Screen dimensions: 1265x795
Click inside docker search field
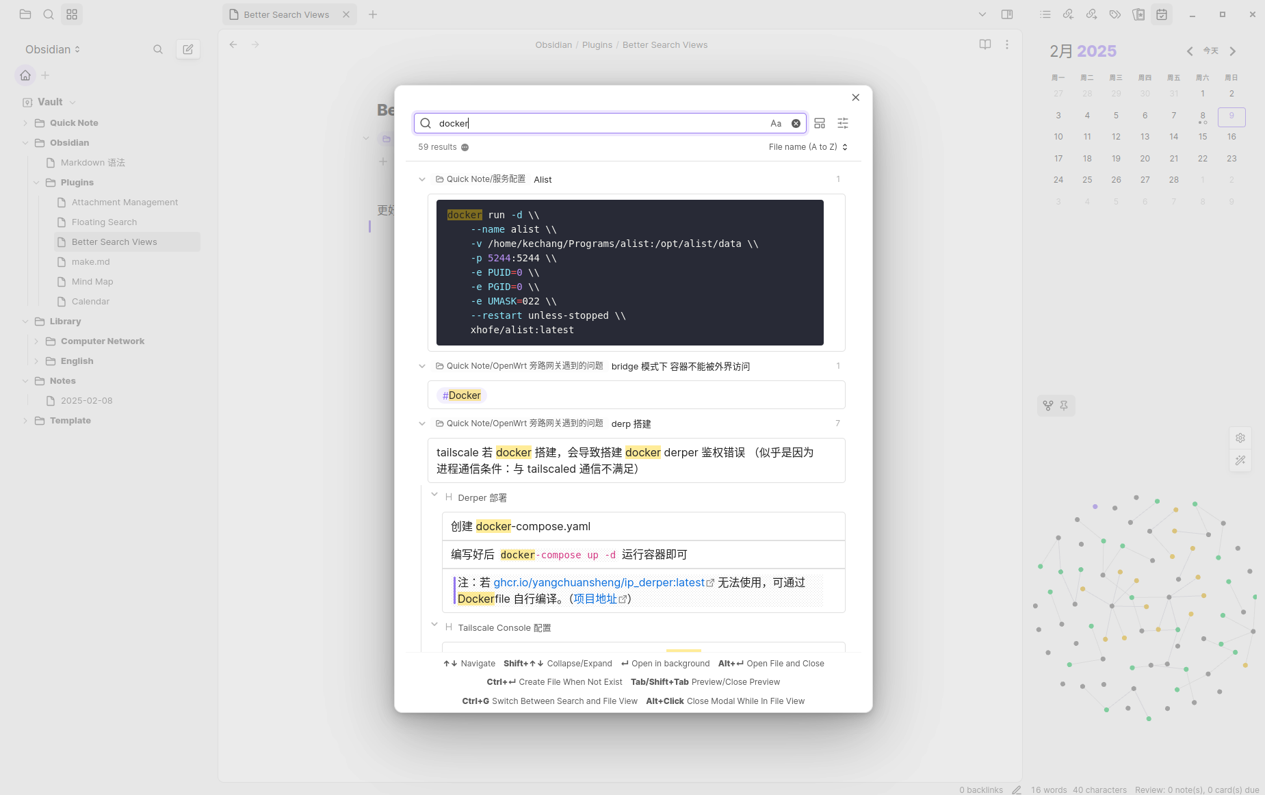[x=602, y=124]
